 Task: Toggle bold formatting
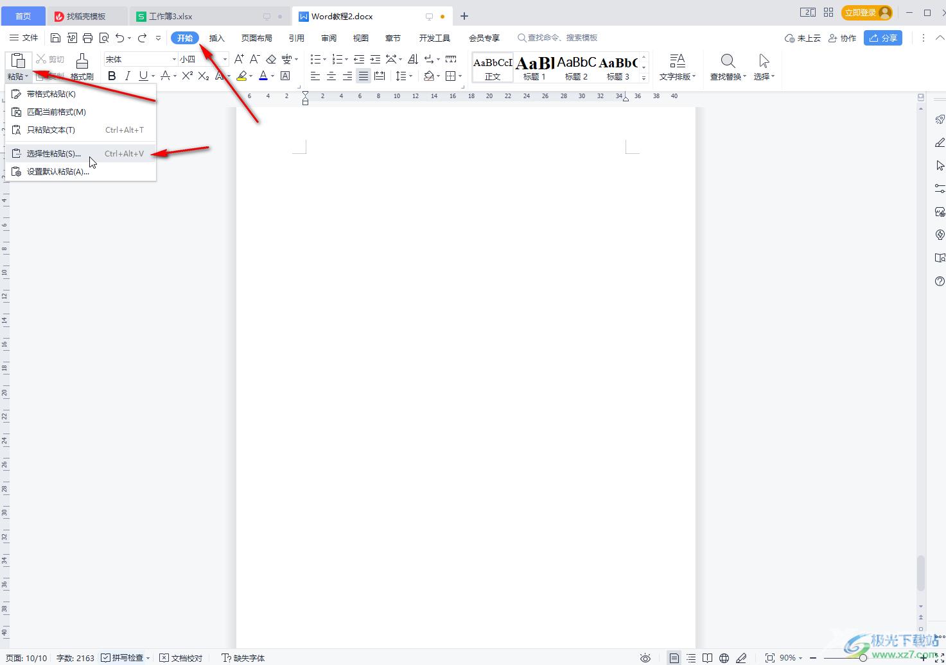(112, 76)
